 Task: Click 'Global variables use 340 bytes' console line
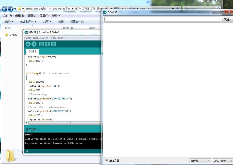click(63, 139)
